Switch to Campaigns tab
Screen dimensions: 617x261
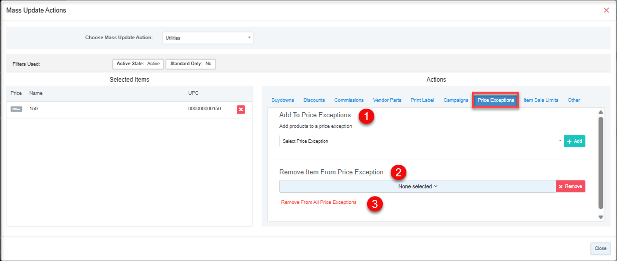click(455, 100)
